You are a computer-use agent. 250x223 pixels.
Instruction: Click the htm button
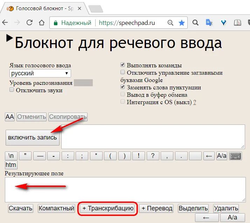coord(11,165)
